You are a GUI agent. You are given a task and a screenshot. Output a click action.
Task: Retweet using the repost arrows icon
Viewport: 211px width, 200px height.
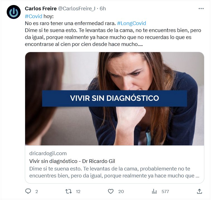point(68,191)
